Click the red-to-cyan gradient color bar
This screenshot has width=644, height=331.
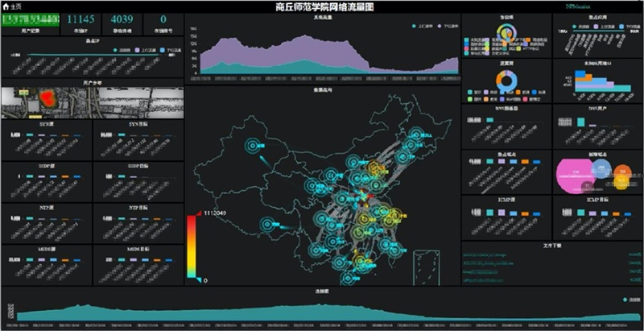click(x=192, y=246)
